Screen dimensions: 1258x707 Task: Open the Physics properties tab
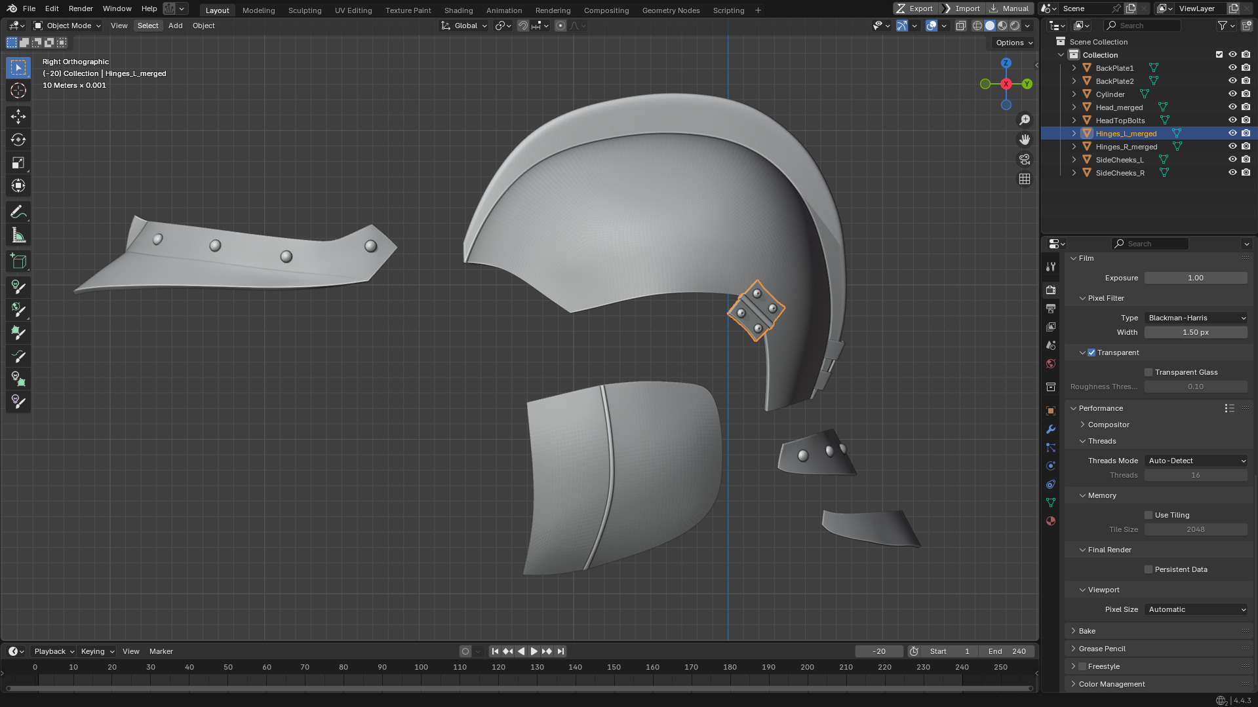tap(1051, 466)
